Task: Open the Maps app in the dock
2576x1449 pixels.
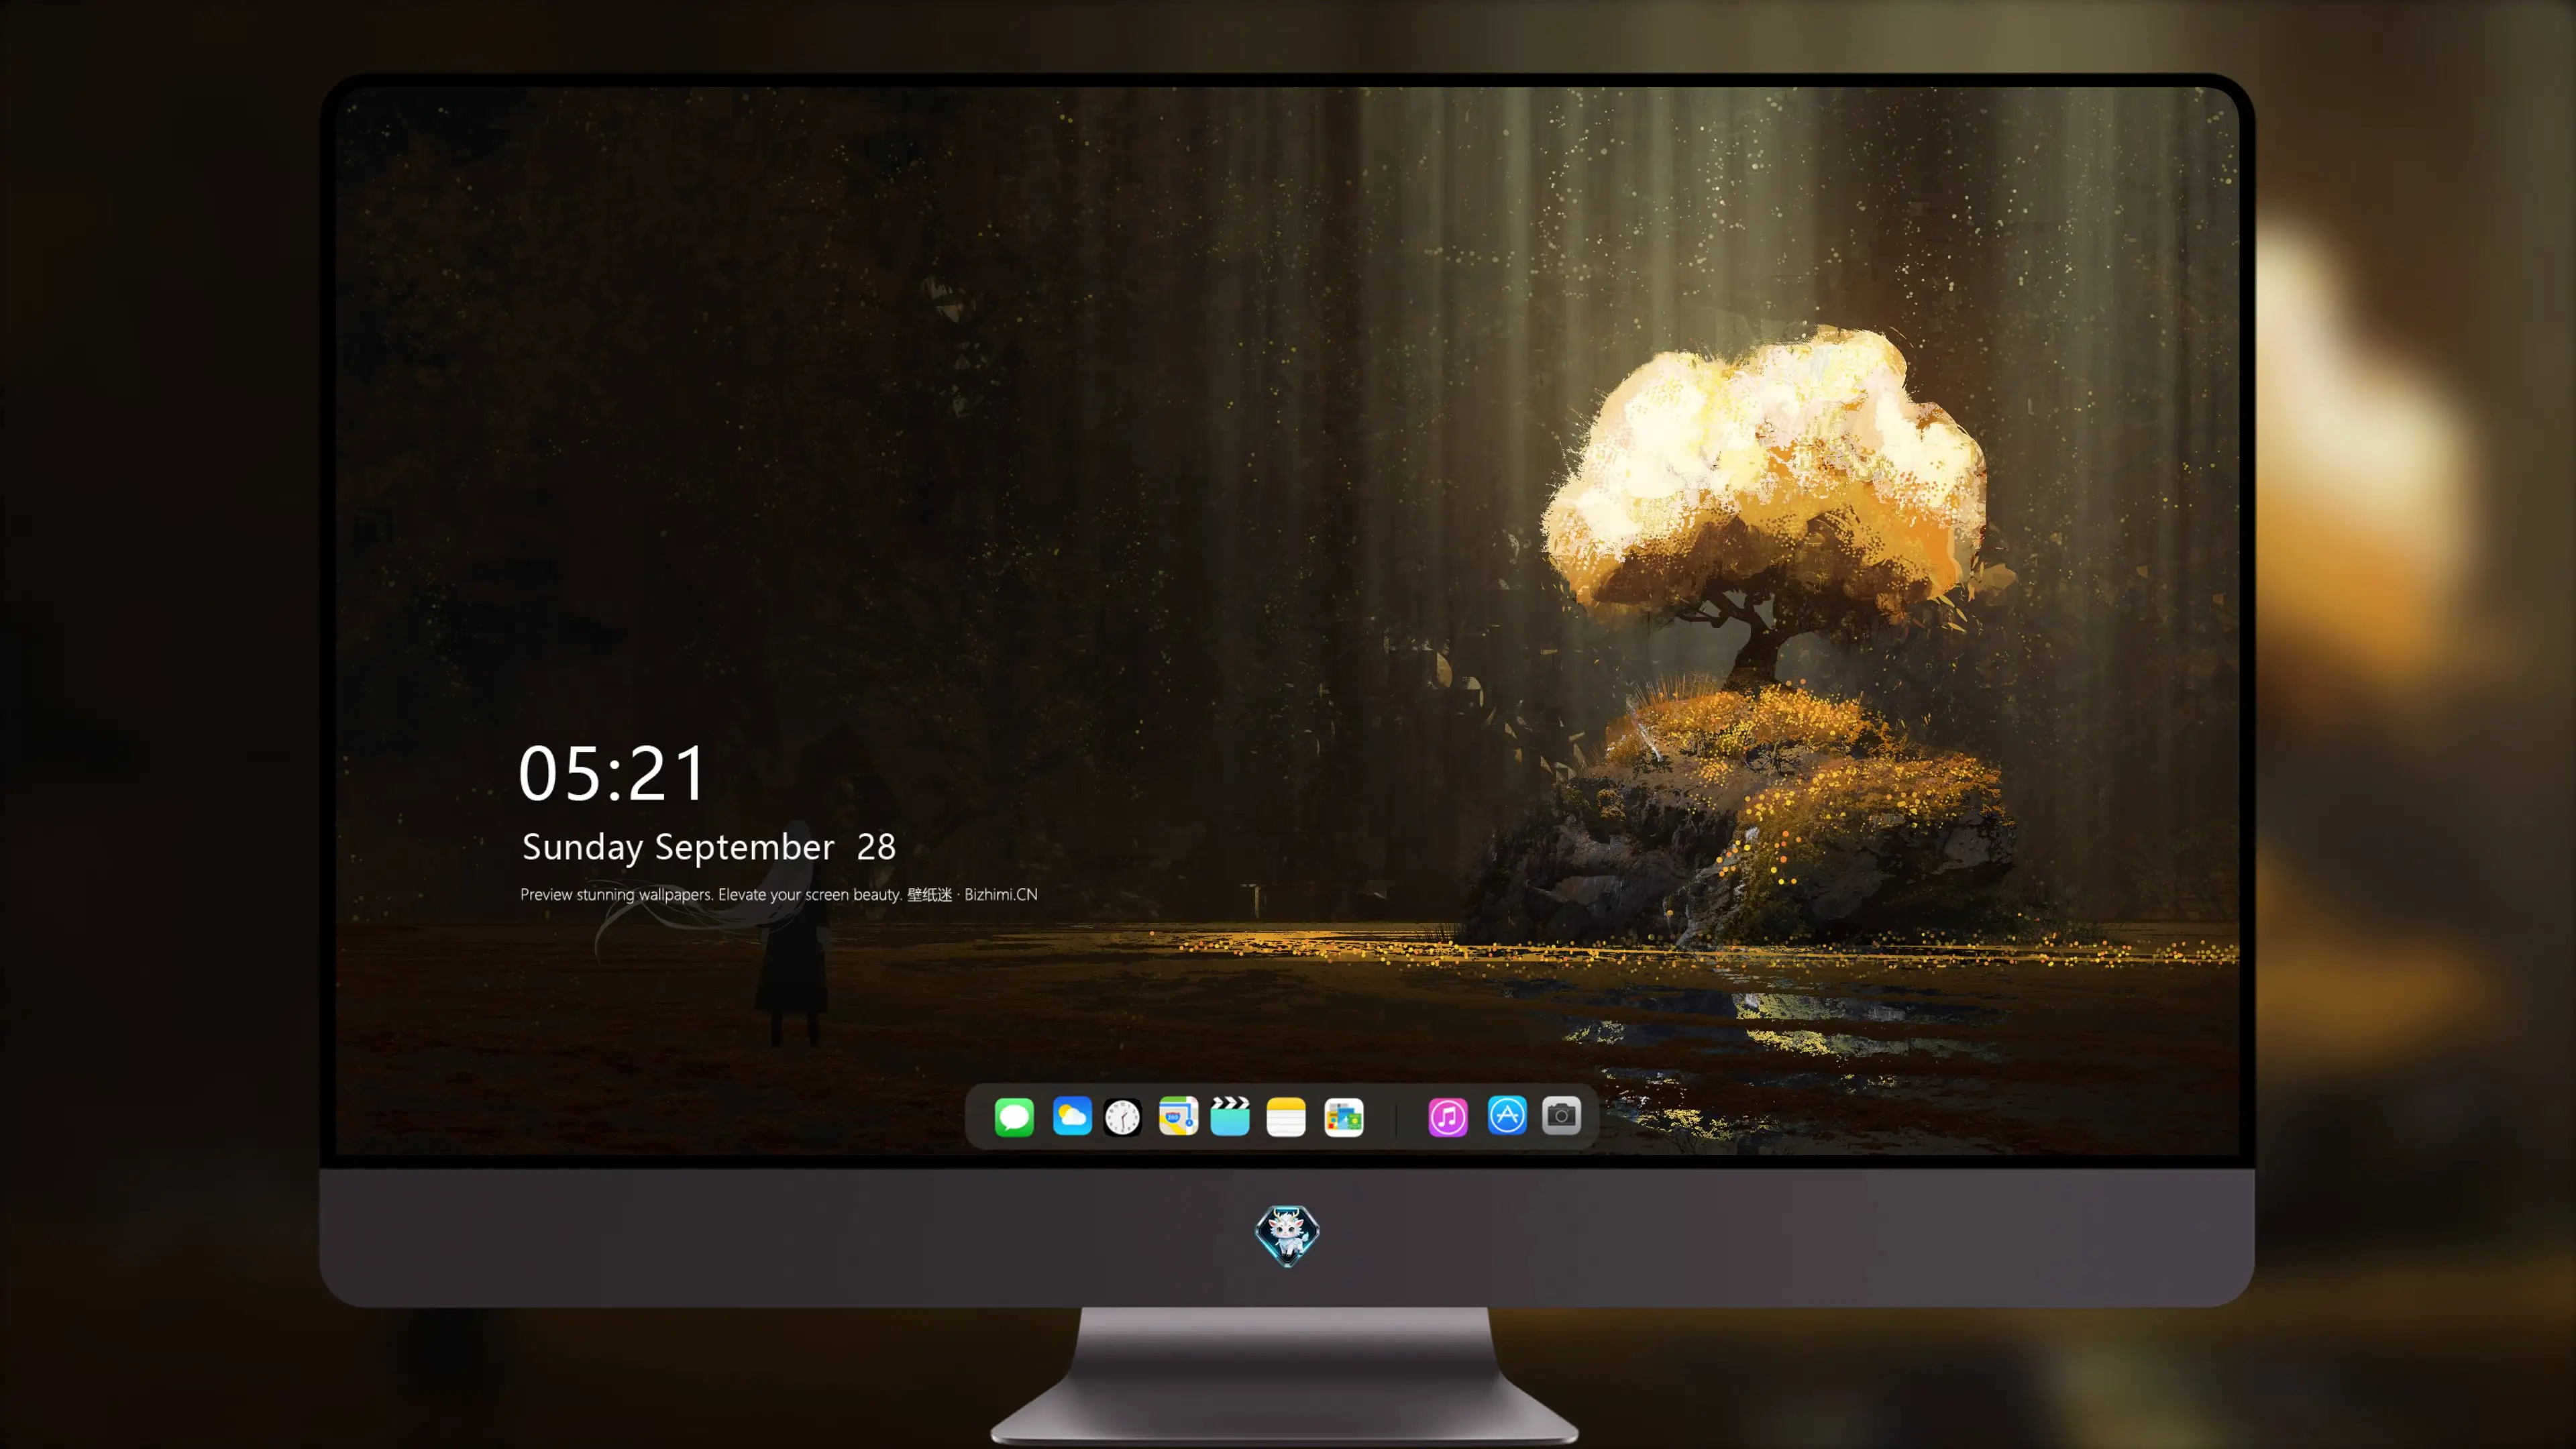Action: tap(1178, 1116)
